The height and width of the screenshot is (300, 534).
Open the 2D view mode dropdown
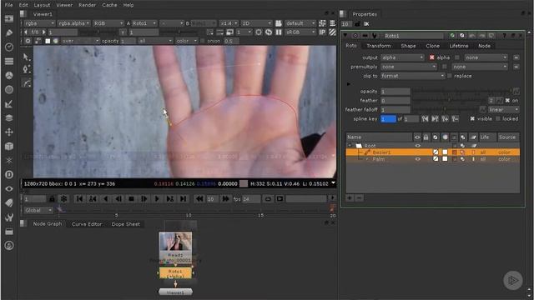click(x=256, y=23)
